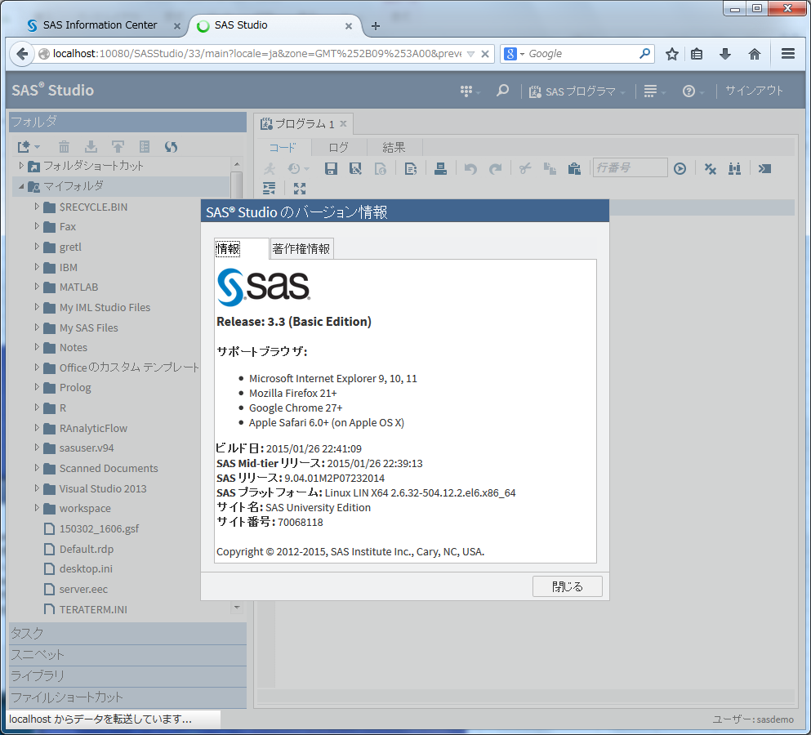Open the ファイルショートカット panel section

point(127,697)
